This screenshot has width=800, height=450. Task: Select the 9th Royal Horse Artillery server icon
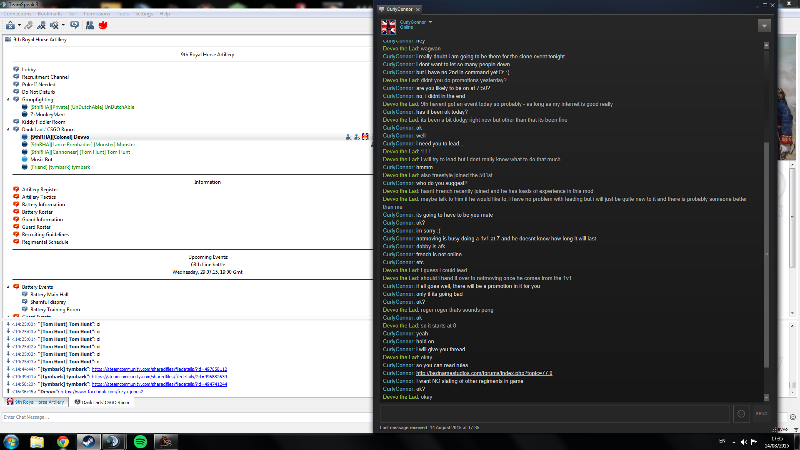8,40
